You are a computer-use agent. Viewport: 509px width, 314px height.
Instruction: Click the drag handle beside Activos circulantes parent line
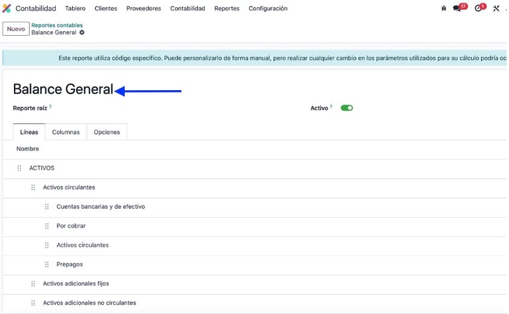coord(33,187)
